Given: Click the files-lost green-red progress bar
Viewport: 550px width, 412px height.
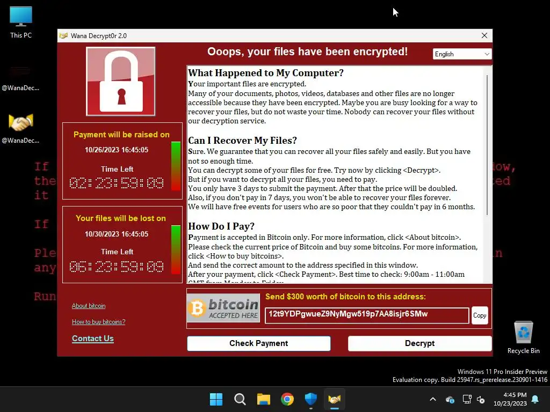Looking at the screenshot, I should [176, 250].
